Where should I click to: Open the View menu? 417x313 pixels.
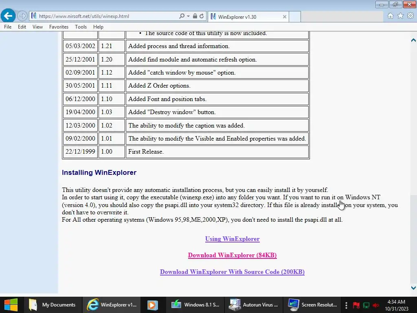pyautogui.click(x=37, y=27)
